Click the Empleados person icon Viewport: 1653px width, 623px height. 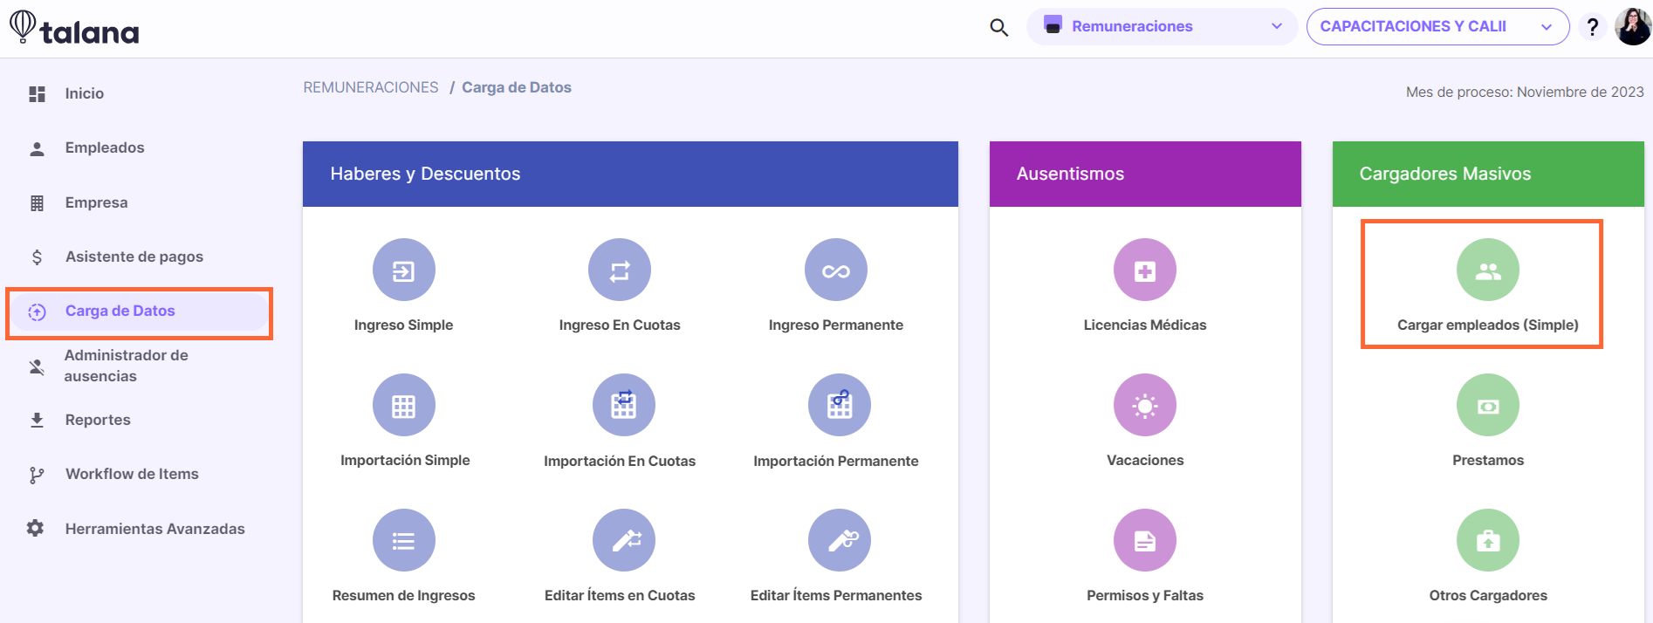coord(37,148)
